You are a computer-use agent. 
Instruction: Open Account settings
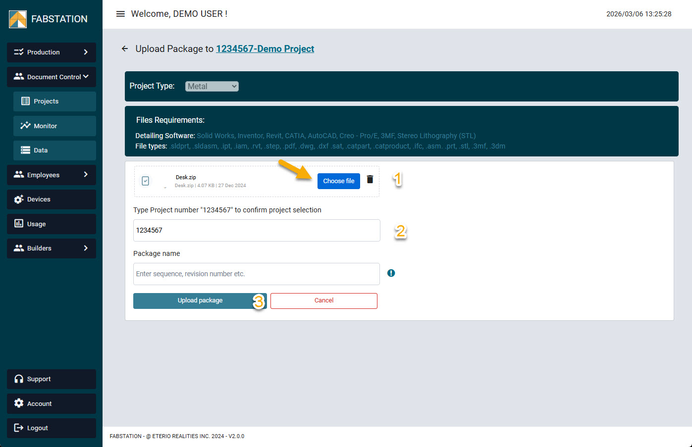(x=52, y=403)
